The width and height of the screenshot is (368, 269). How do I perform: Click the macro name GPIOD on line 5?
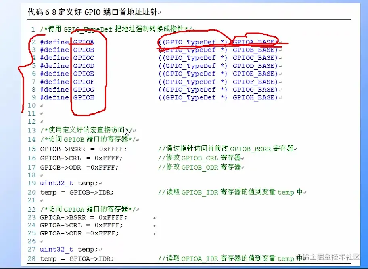84,66
